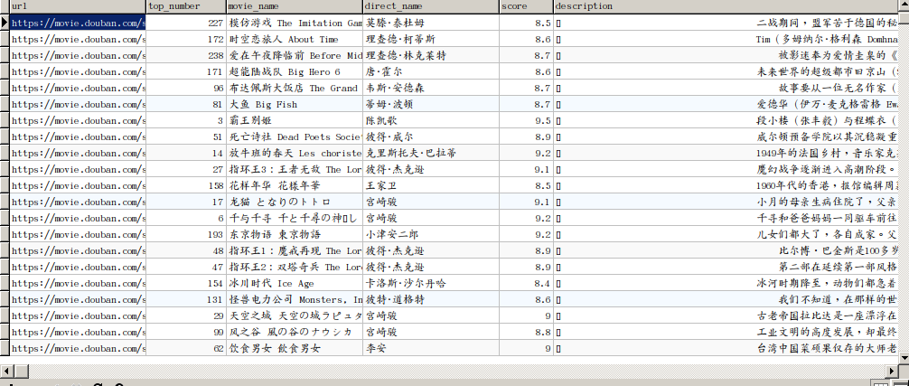The image size is (909, 386).
Task: Select the highlighted url cell in the first row
Action: tap(78, 24)
